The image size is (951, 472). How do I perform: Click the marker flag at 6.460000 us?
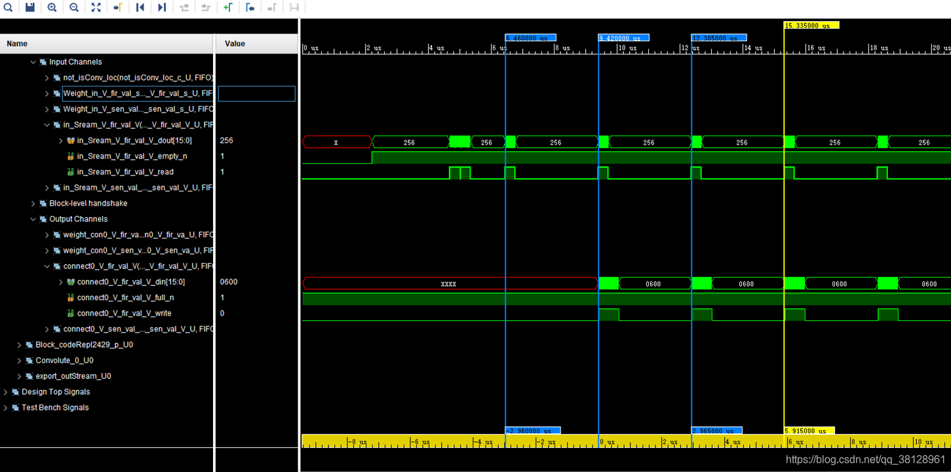tap(531, 38)
